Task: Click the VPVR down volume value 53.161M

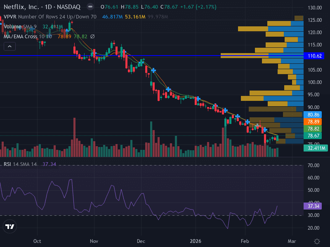Action: tap(135, 16)
